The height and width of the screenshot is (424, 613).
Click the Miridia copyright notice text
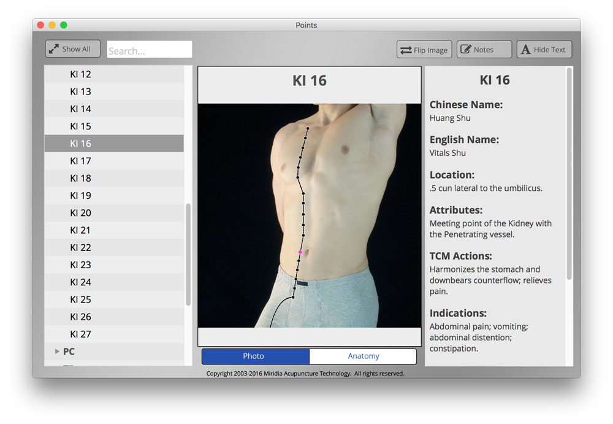(x=305, y=374)
